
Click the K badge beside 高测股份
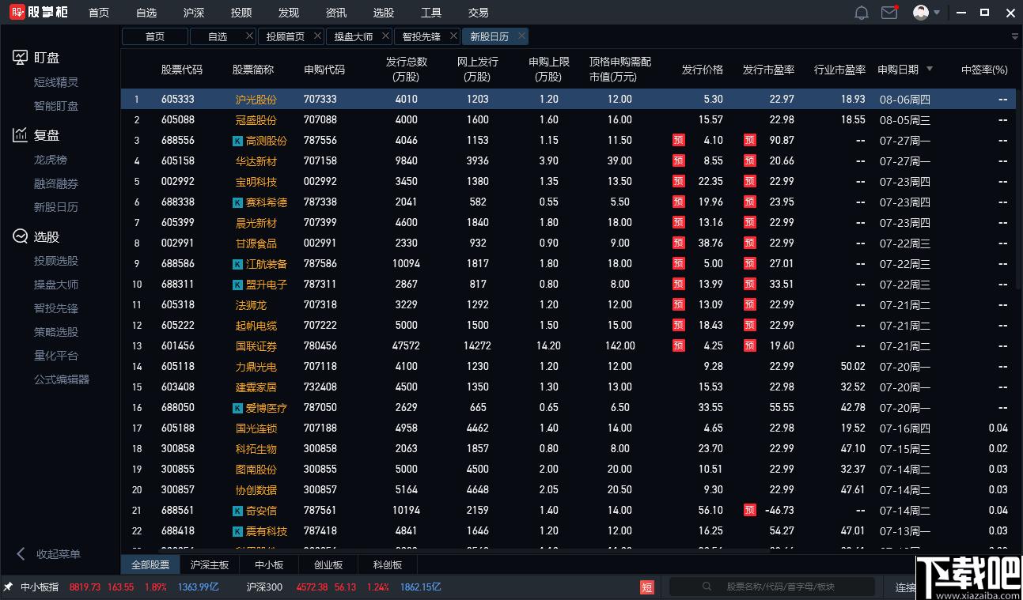tap(237, 141)
